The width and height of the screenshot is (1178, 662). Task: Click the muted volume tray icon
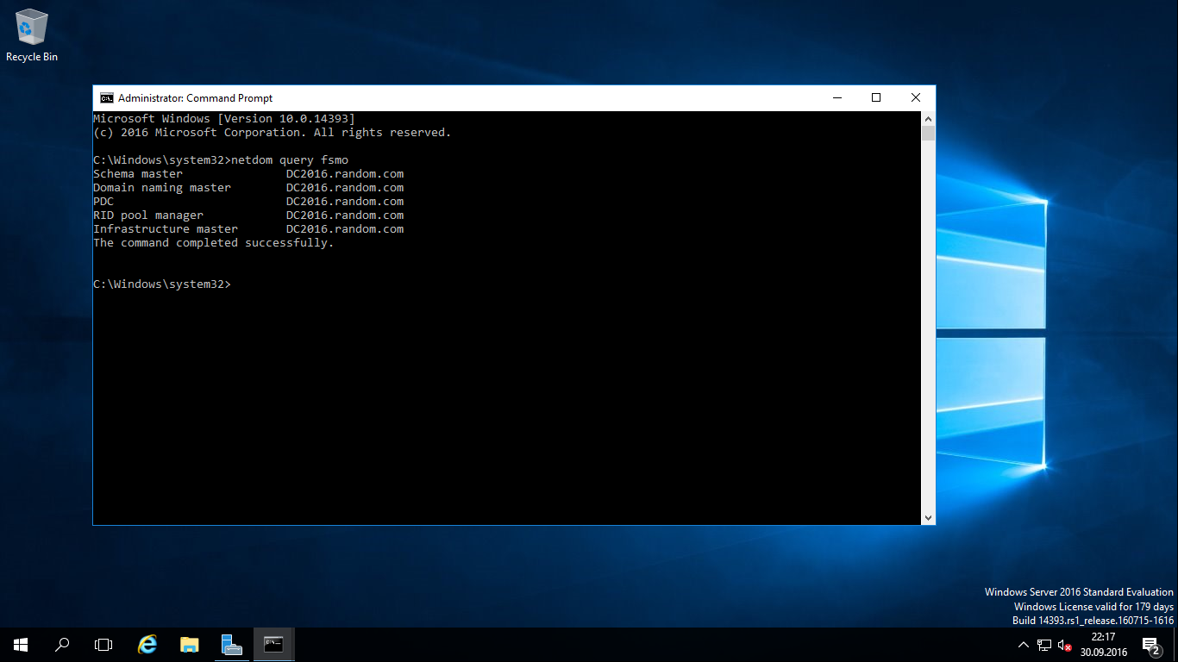click(x=1066, y=645)
